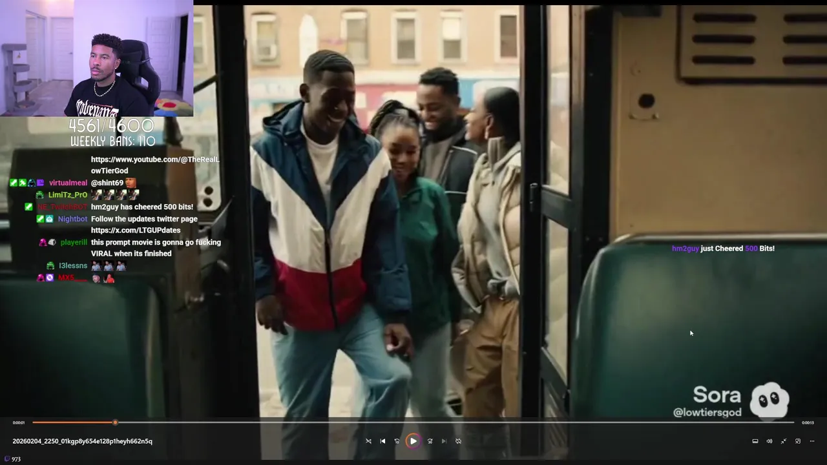827x465 pixels.
Task: Click the streamer webcam thumbnail
Action: click(96, 58)
